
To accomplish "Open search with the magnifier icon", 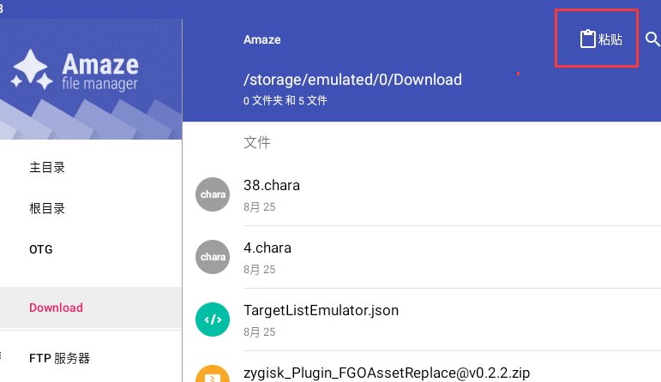I will (652, 39).
